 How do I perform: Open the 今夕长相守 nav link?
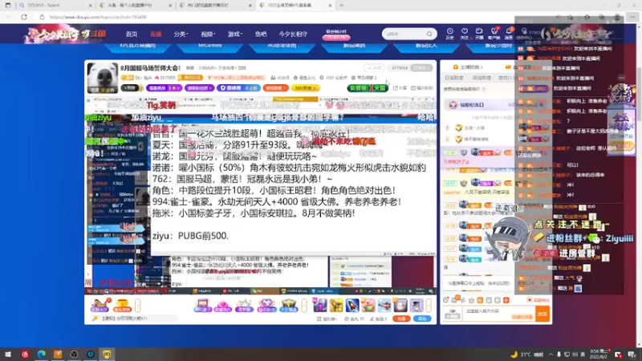click(x=293, y=34)
